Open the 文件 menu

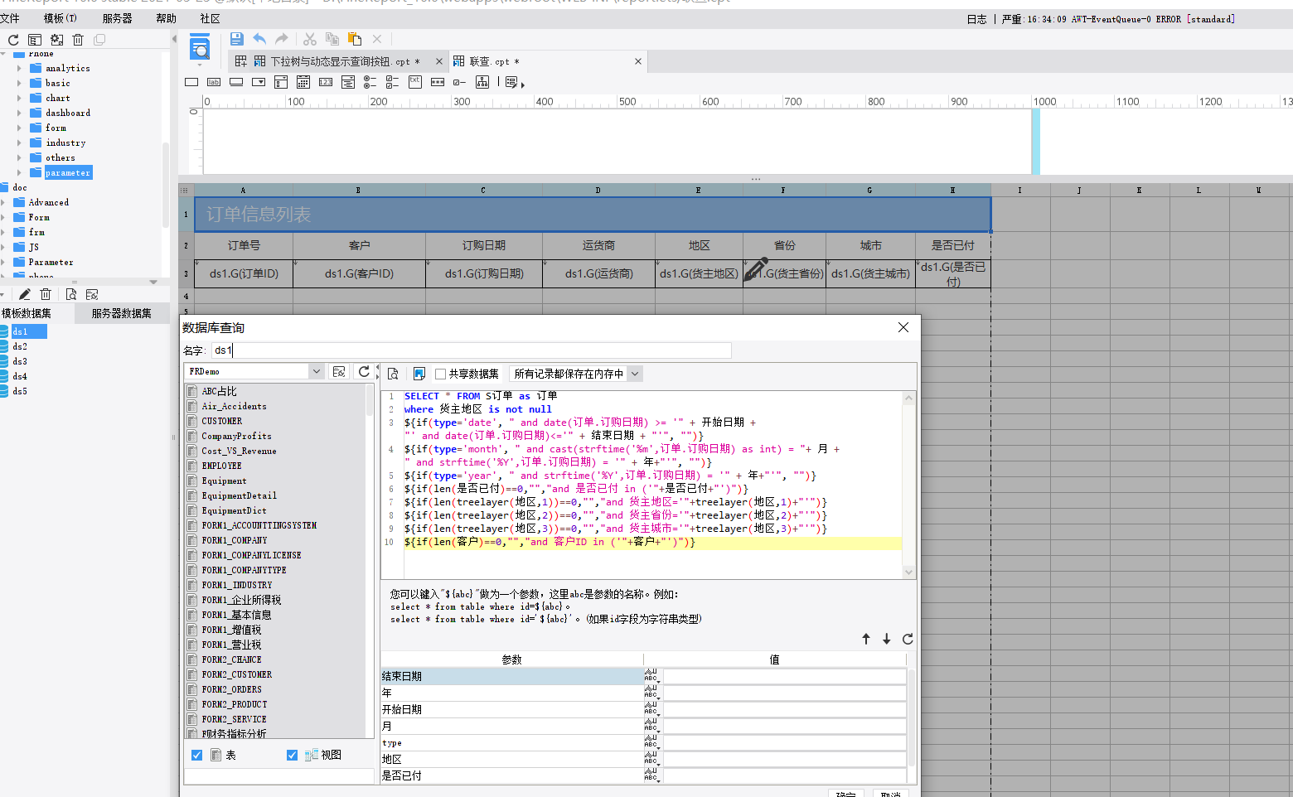click(x=10, y=18)
